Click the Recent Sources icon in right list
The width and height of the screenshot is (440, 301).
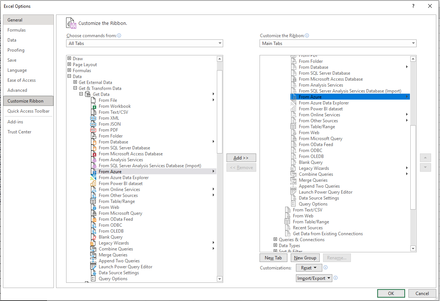288,228
